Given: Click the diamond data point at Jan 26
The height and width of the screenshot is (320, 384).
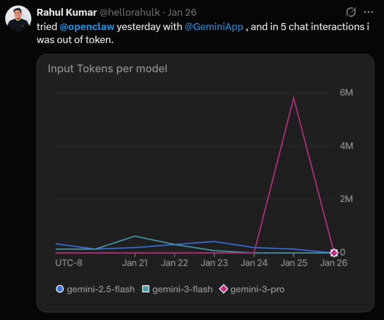Looking at the screenshot, I should tap(334, 253).
